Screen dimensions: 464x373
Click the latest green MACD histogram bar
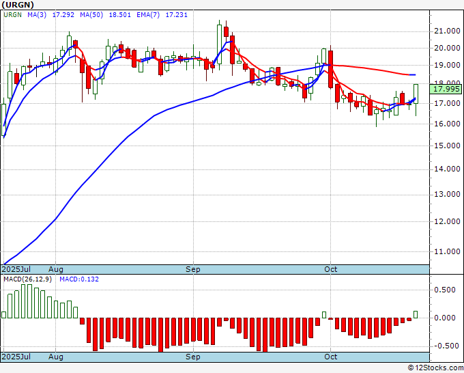(416, 315)
